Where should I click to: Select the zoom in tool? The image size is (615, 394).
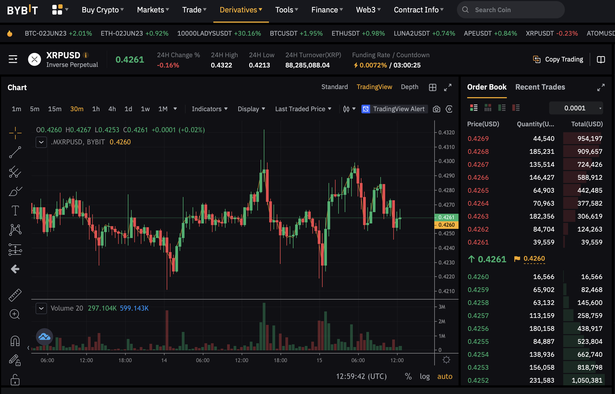(15, 314)
